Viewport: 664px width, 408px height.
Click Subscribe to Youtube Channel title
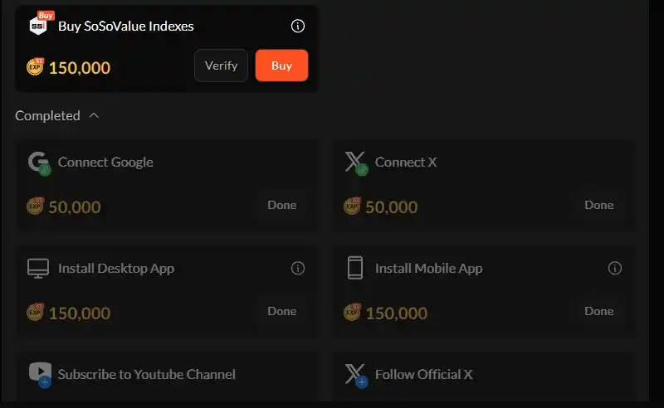tap(147, 374)
